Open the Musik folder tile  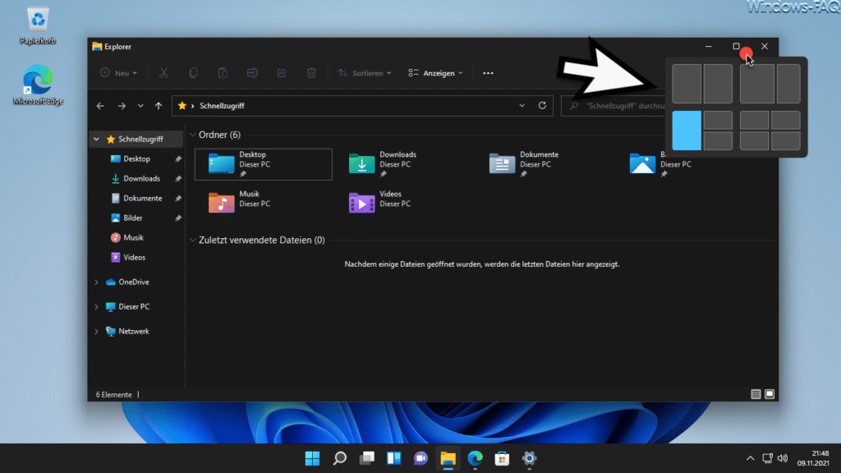tap(264, 202)
